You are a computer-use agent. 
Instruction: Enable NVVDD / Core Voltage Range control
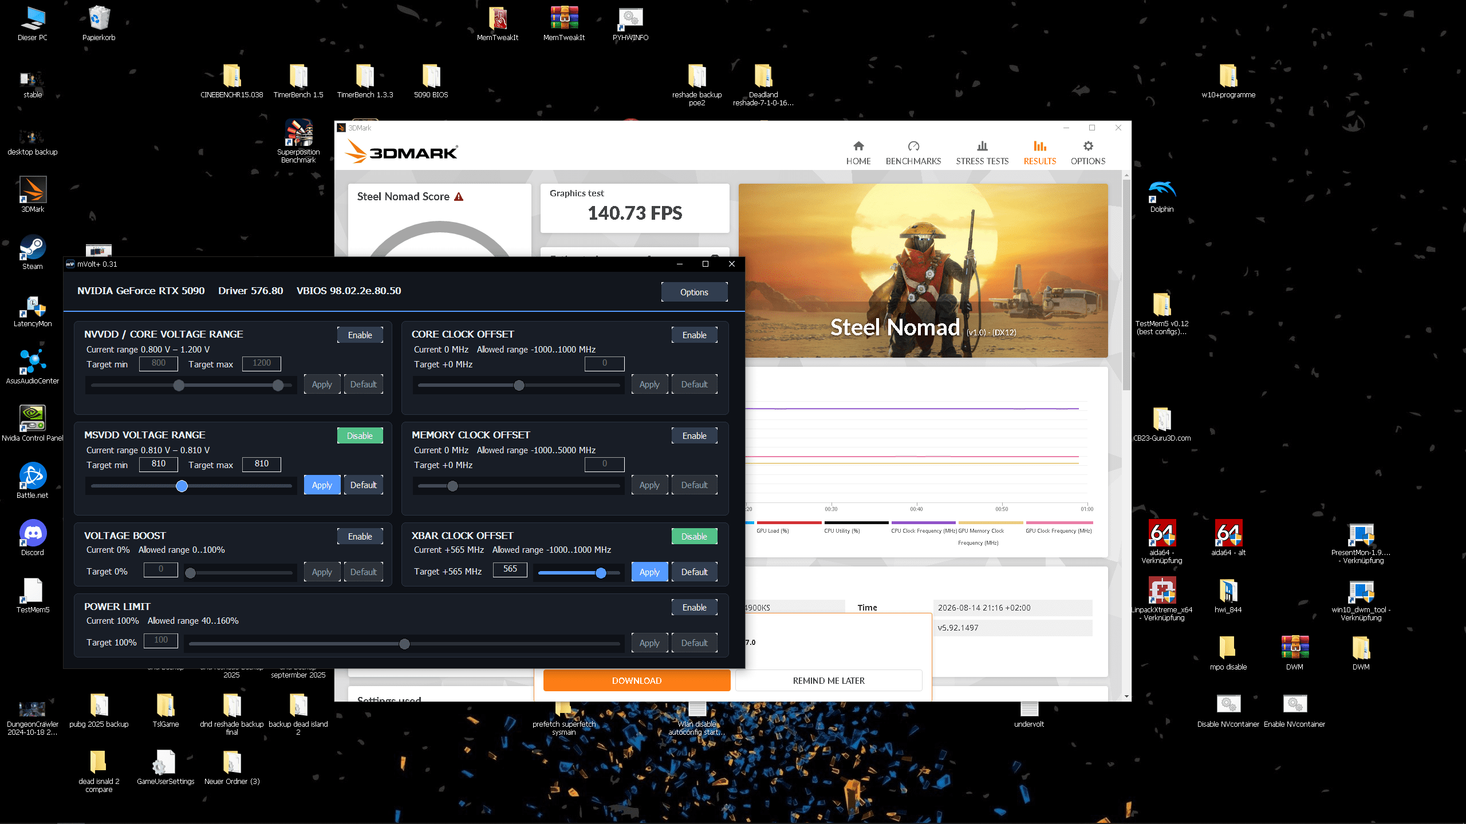point(360,335)
